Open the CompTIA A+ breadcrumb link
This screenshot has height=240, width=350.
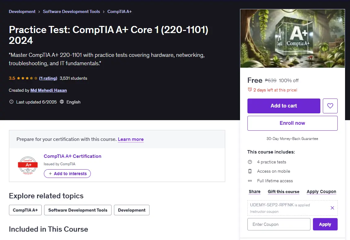pos(120,11)
